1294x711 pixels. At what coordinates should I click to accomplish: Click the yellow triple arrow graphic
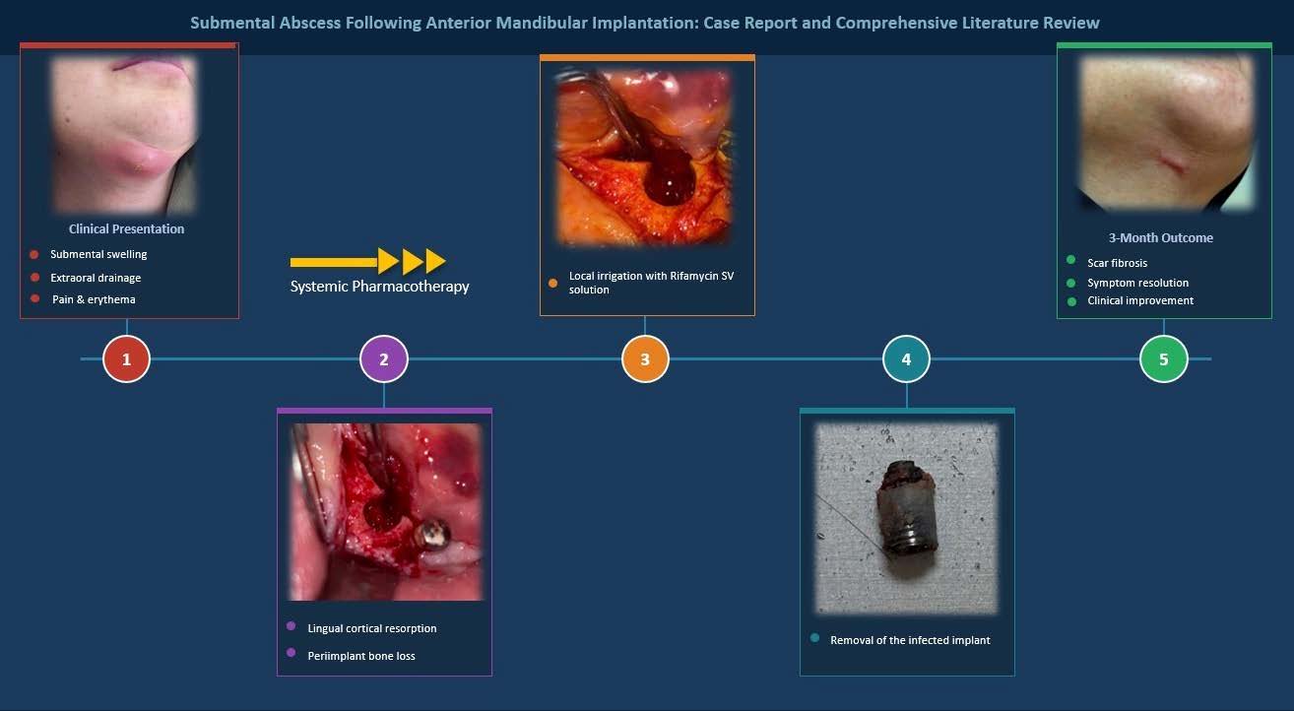pyautogui.click(x=368, y=261)
